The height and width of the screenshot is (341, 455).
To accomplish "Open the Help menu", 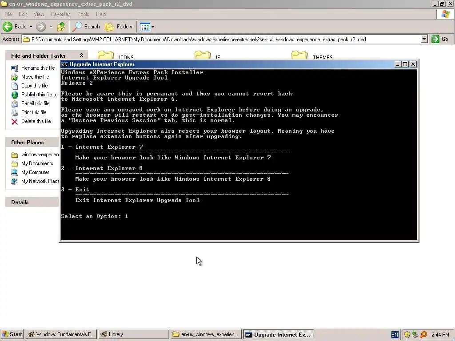I will coord(101,14).
